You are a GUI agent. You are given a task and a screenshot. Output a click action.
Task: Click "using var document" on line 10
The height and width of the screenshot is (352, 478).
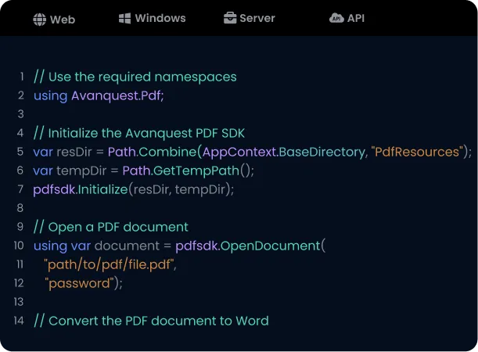click(97, 246)
